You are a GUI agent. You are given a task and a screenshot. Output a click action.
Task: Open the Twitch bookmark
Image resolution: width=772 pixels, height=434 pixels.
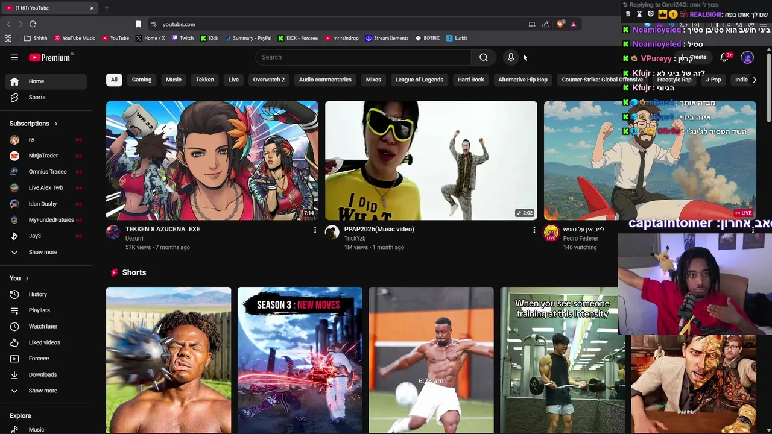pyautogui.click(x=183, y=38)
